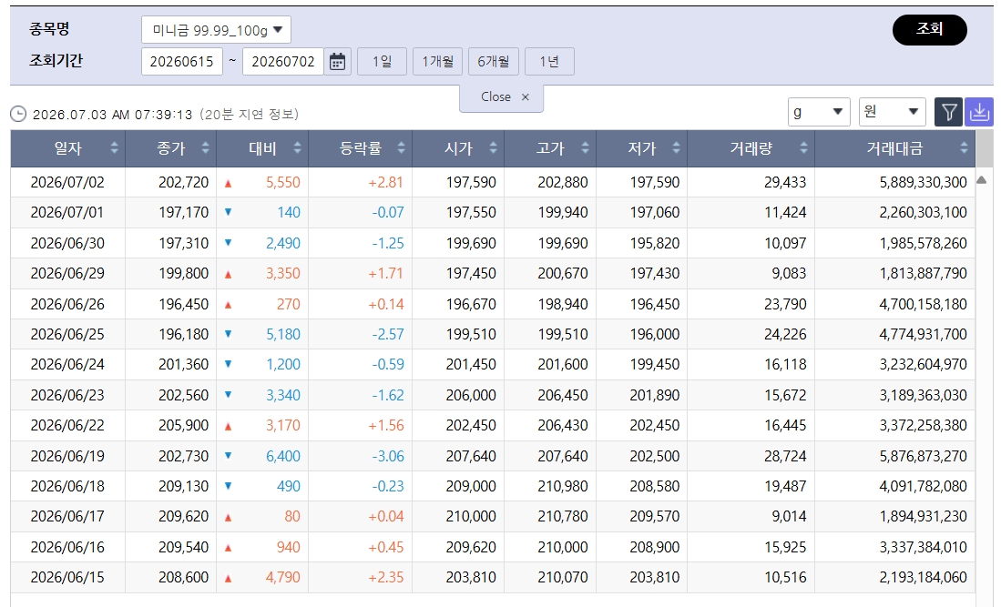Click change rate -2.57
Image resolution: width=1001 pixels, height=607 pixels.
click(x=387, y=334)
